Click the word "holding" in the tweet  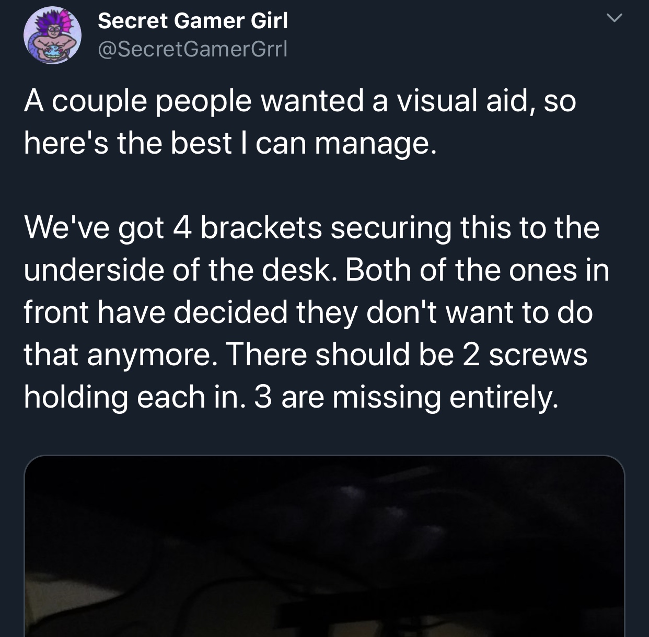pyautogui.click(x=76, y=398)
